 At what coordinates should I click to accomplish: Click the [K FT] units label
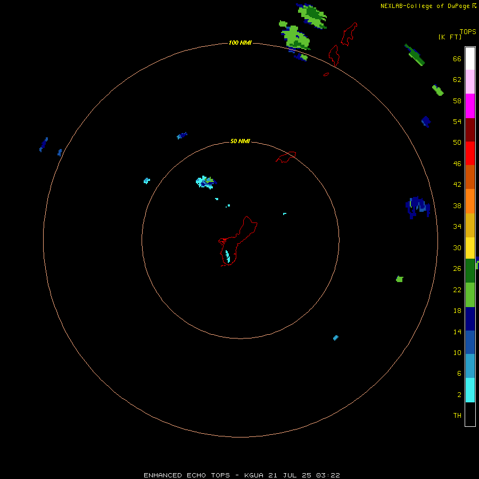(450, 37)
